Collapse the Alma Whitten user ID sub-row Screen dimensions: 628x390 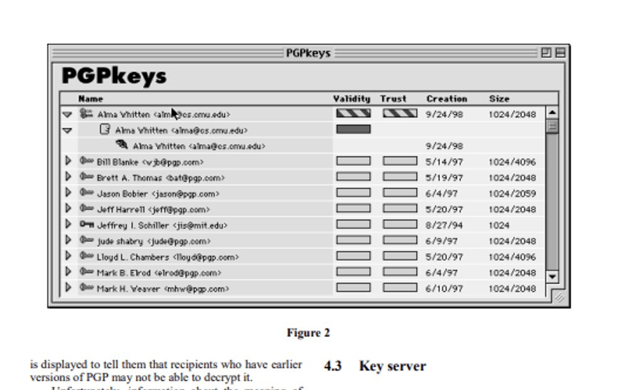[67, 131]
